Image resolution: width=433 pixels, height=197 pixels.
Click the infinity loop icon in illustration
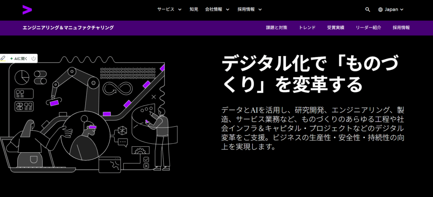coord(115,89)
